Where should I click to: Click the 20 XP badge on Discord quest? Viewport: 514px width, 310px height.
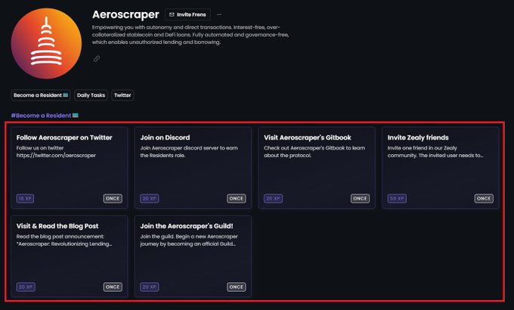pyautogui.click(x=150, y=198)
